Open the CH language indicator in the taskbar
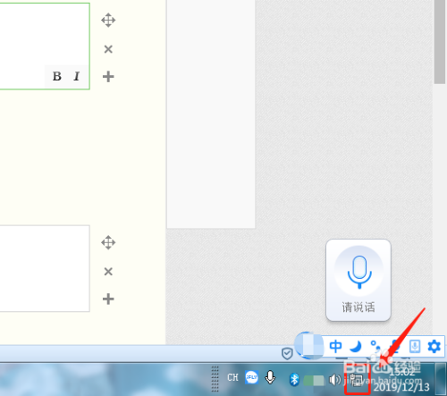Viewport: 447px width, 396px height. pyautogui.click(x=232, y=377)
